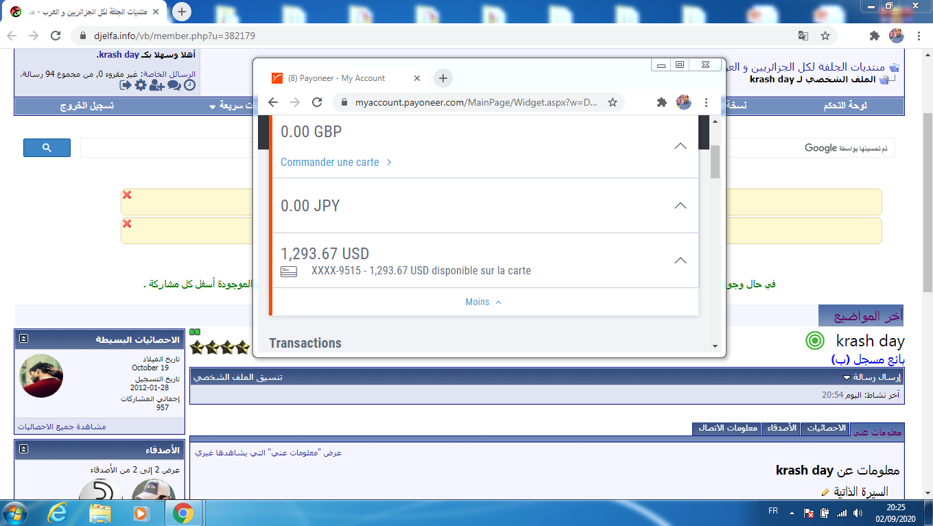
Task: Open extensions puzzle icon in main Chrome window
Action: pyautogui.click(x=874, y=36)
